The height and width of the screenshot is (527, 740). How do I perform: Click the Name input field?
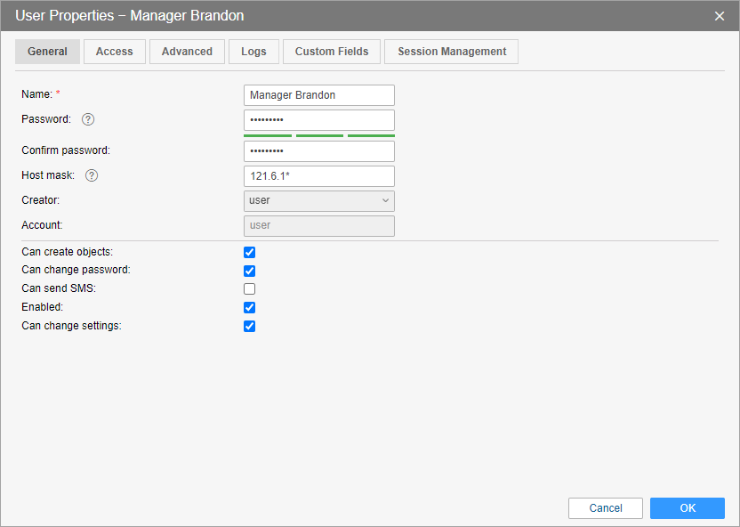point(318,95)
